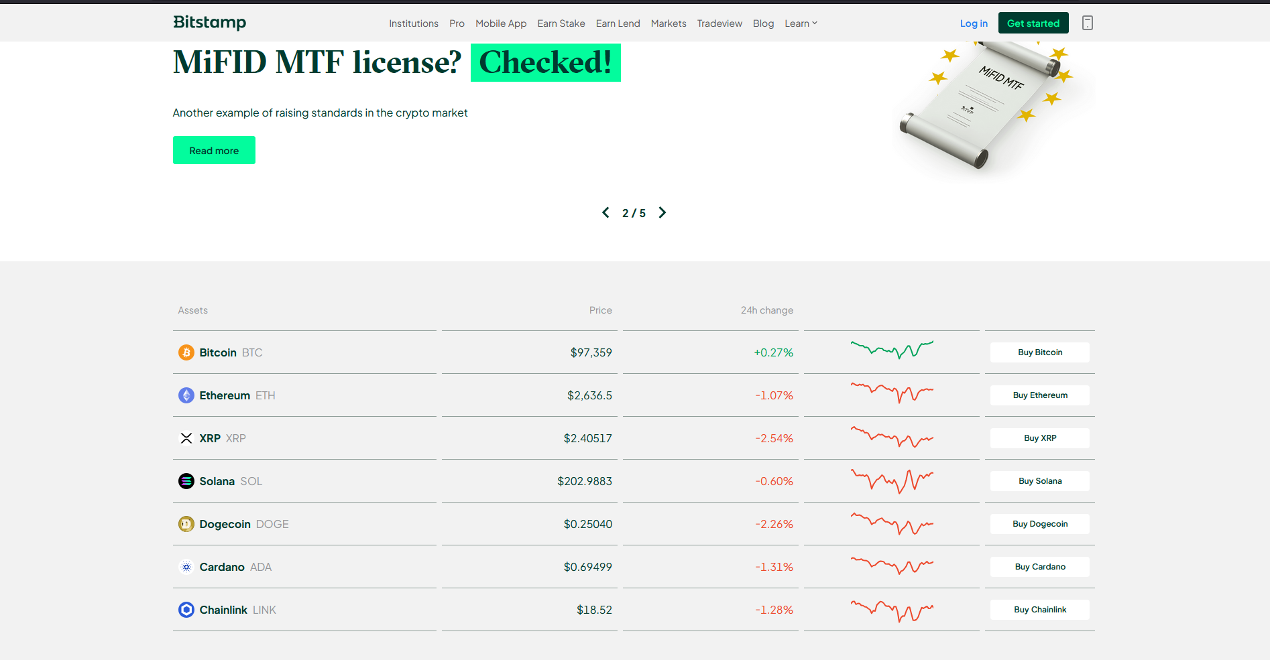Open the Tradeview nav item

click(719, 23)
